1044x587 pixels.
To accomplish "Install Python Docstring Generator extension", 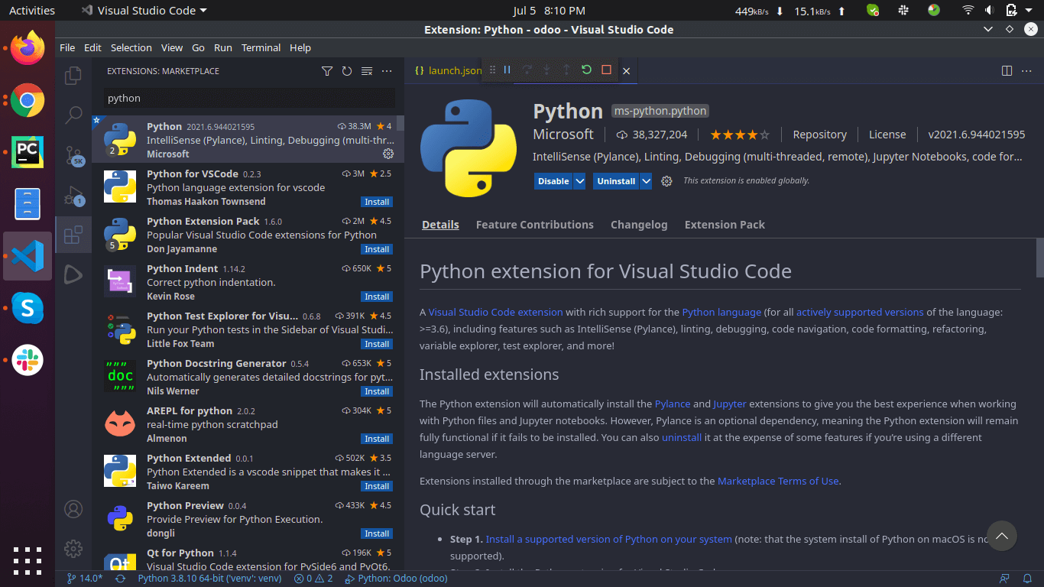I will [x=377, y=391].
